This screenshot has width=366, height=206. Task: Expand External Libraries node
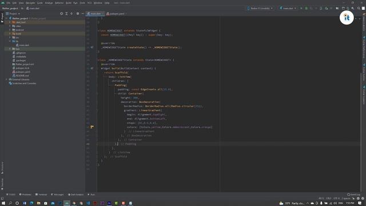[6, 80]
